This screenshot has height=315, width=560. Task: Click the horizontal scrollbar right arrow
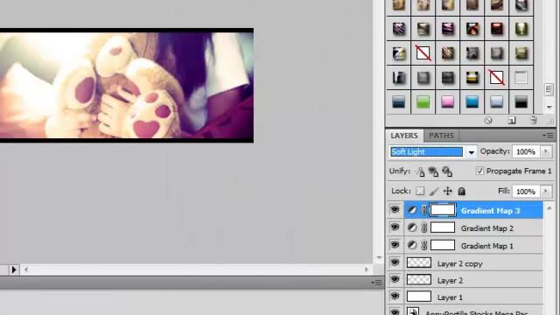tap(366, 269)
